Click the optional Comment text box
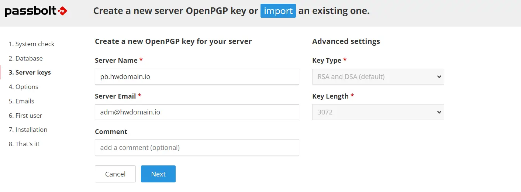521x192 pixels. (197, 147)
